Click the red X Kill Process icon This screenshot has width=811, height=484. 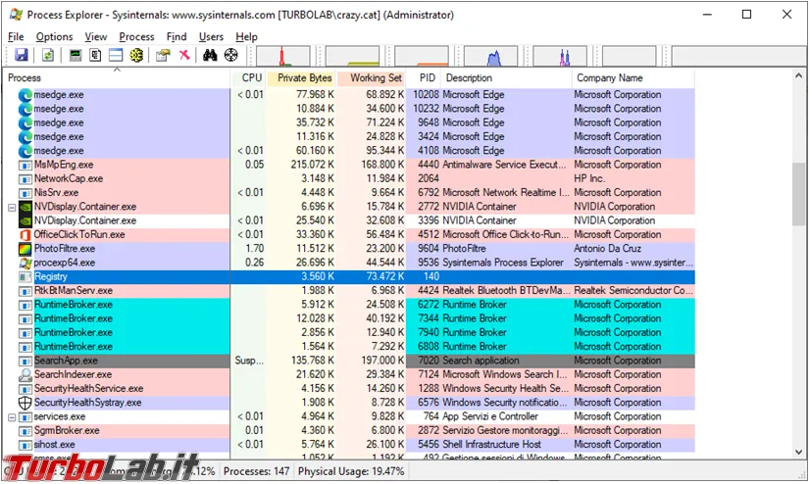[184, 55]
